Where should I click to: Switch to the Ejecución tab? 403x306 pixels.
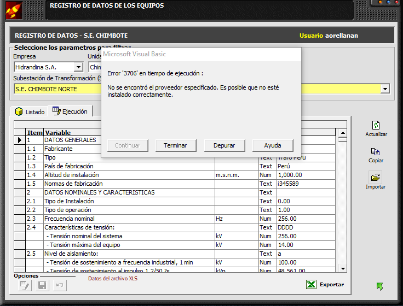[70, 111]
